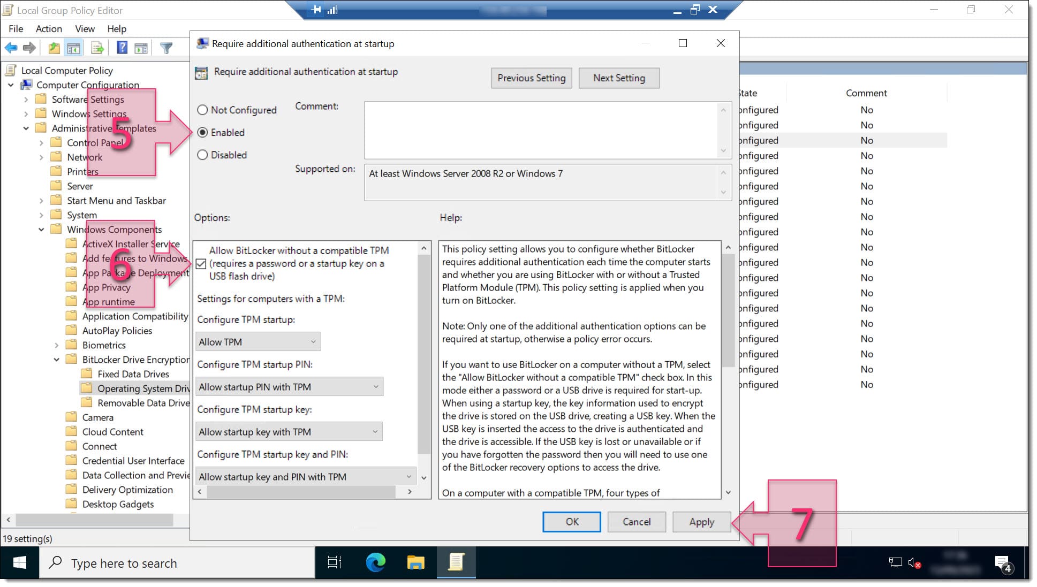Select the Desktop Gadgets folder
The height and width of the screenshot is (587, 1037).
(x=118, y=504)
